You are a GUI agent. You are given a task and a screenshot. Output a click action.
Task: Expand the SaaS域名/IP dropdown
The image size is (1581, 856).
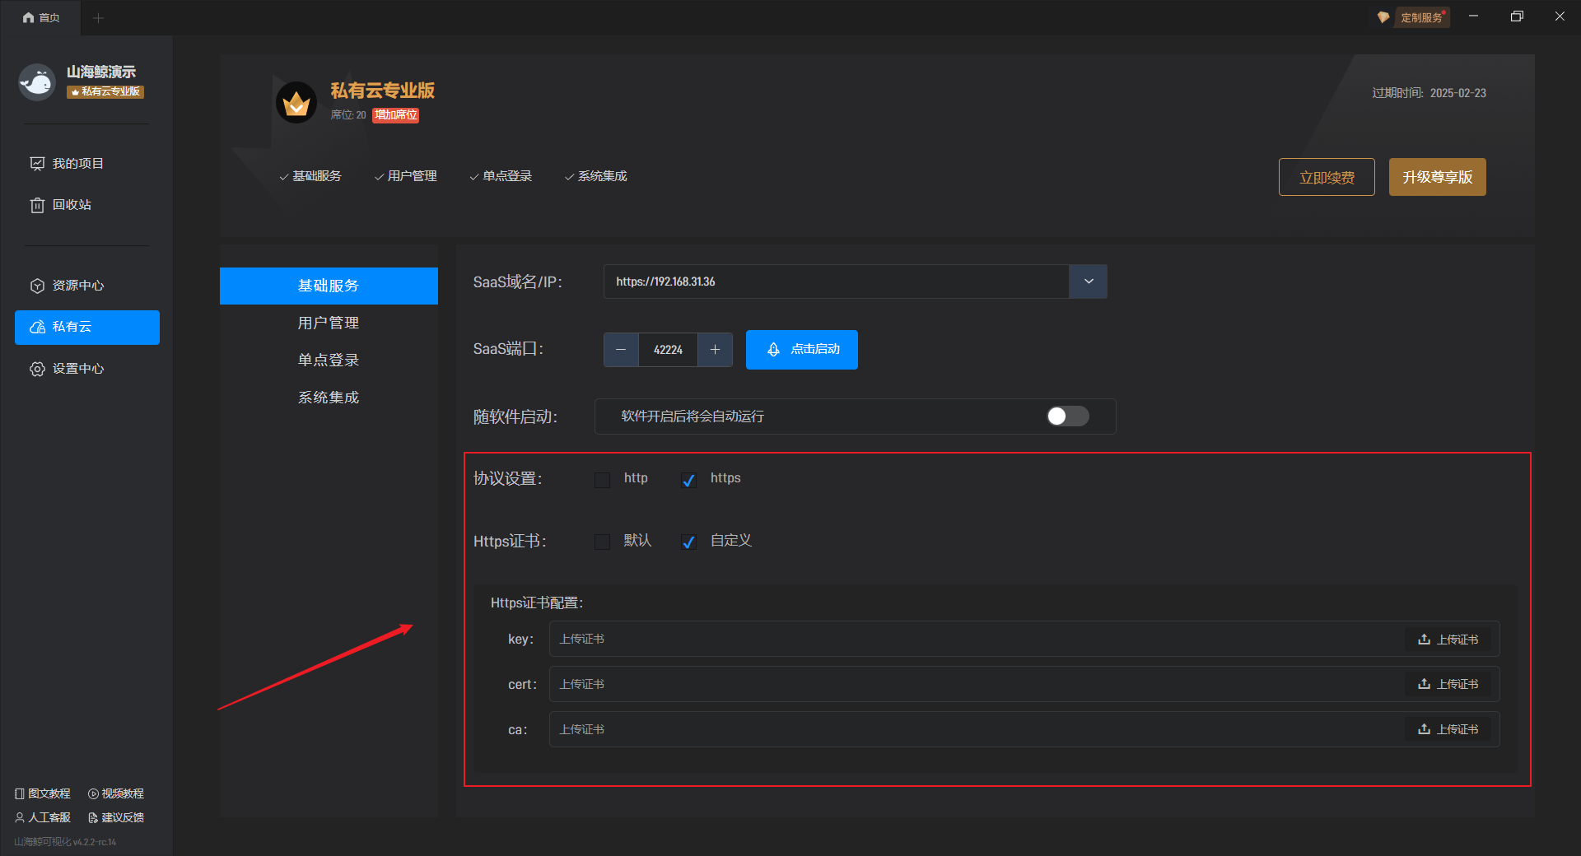pos(1088,281)
